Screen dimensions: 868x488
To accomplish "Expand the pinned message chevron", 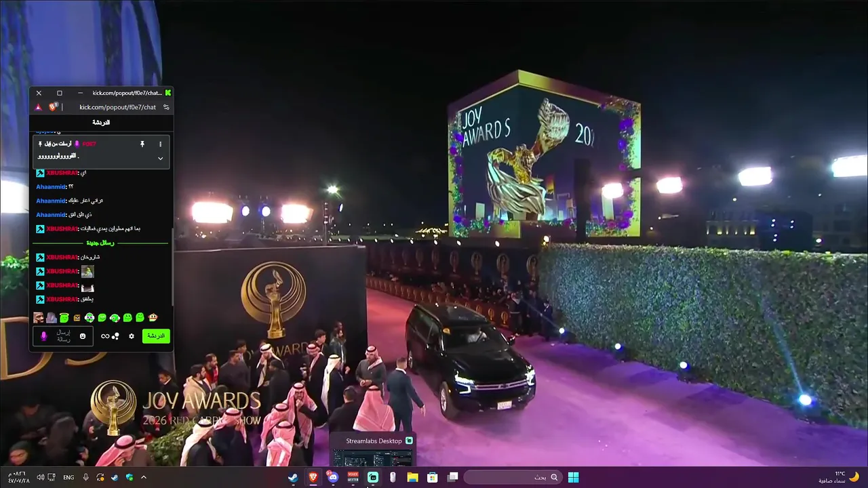I will click(x=160, y=158).
